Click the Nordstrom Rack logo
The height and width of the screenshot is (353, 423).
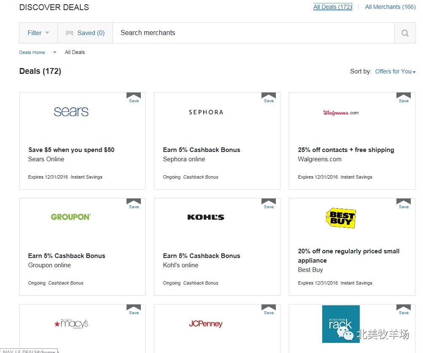click(x=341, y=324)
